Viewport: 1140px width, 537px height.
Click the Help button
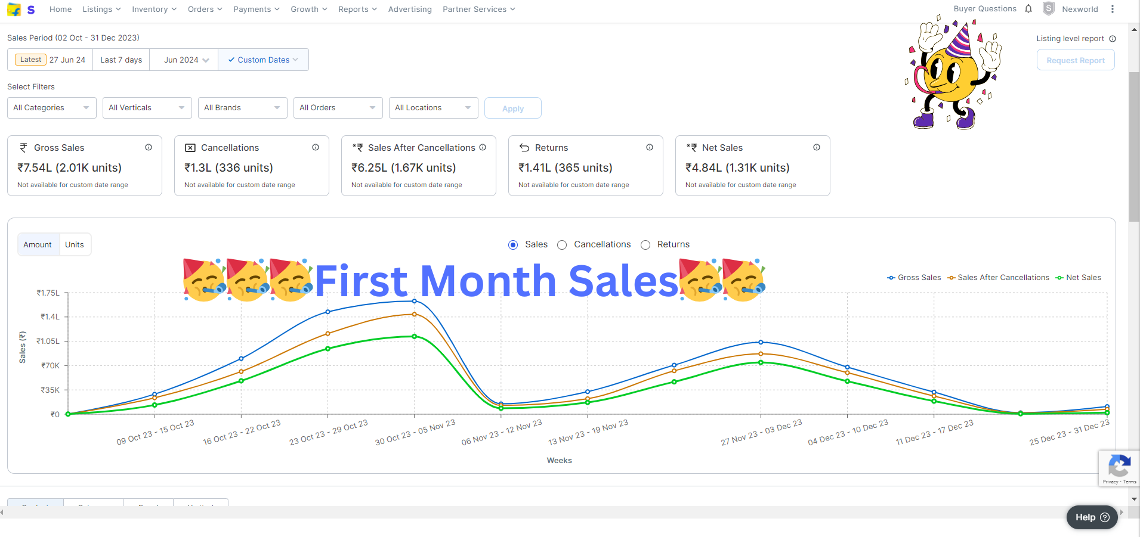(1092, 517)
